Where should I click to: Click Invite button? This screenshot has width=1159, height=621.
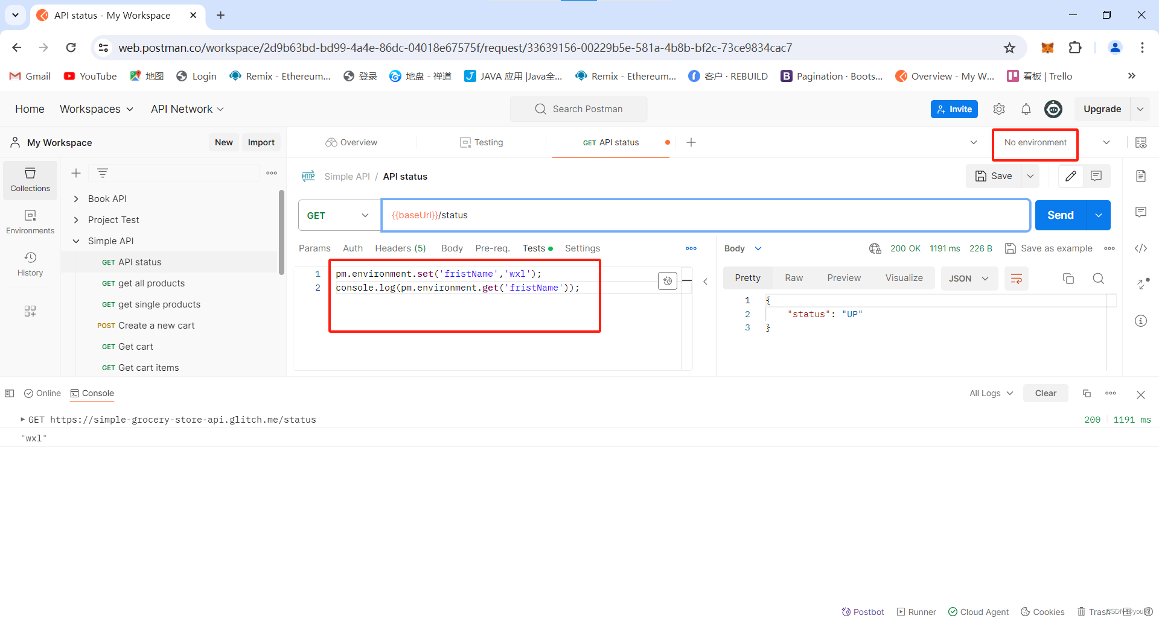(954, 109)
